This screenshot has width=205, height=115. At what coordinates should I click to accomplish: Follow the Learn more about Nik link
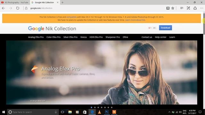[135, 20]
